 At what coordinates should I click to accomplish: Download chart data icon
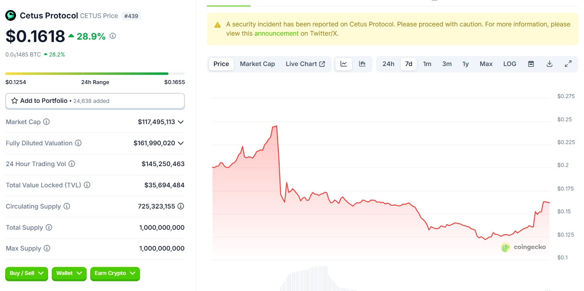(550, 64)
